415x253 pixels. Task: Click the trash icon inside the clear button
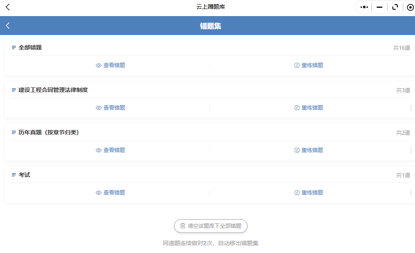tap(183, 226)
